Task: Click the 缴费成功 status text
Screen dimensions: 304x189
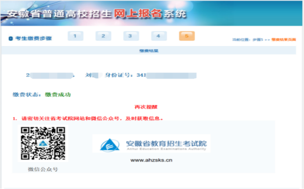Action: (58, 94)
